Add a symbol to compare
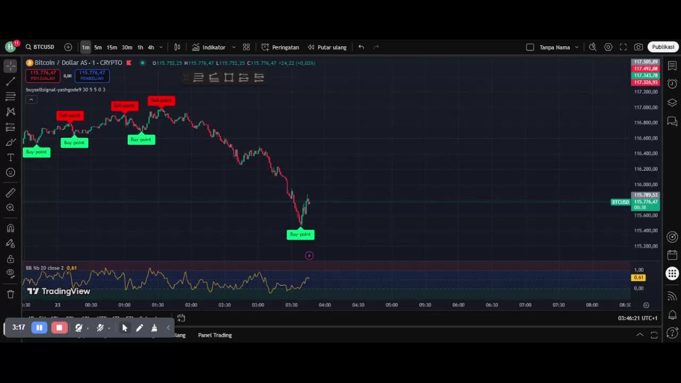 click(x=68, y=47)
